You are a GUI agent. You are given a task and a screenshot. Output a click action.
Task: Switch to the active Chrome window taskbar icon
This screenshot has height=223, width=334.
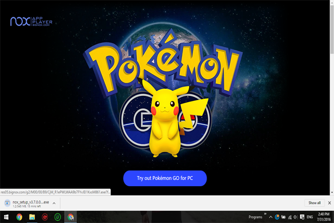point(71,217)
